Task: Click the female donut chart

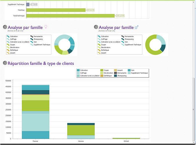Action: coord(64,45)
